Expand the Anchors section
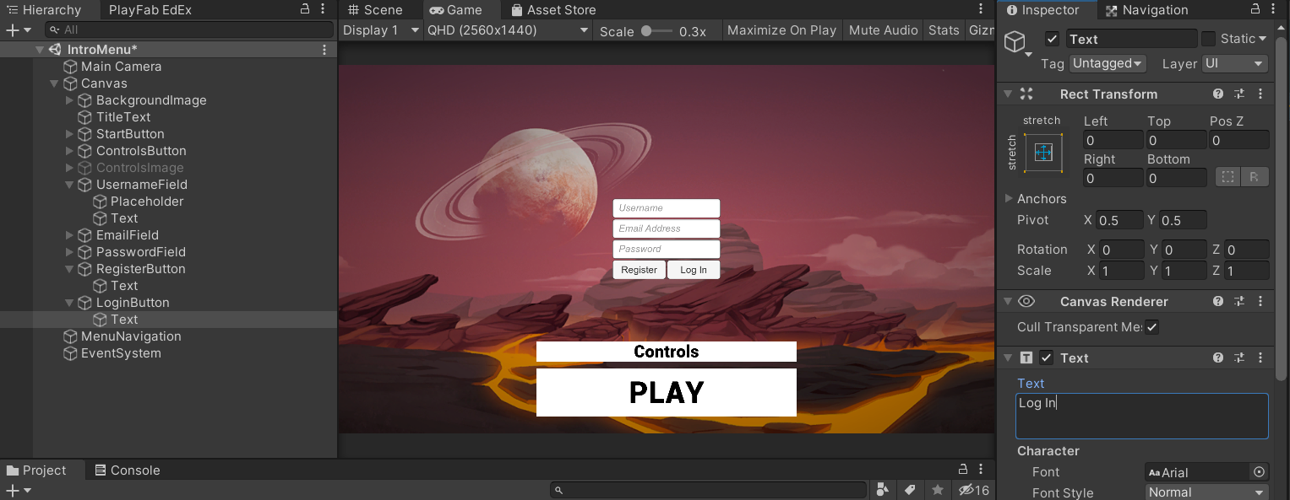The height and width of the screenshot is (500, 1290). tap(1009, 199)
